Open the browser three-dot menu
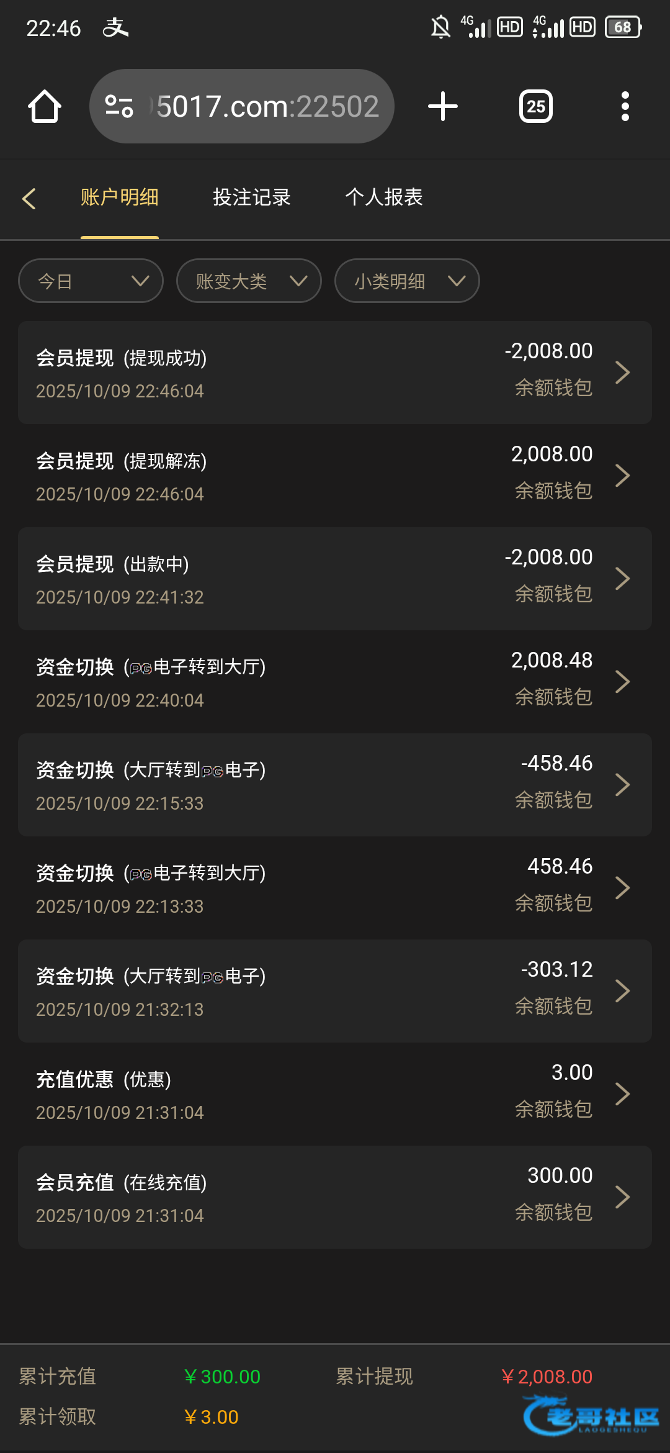The width and height of the screenshot is (670, 1453). [x=625, y=106]
